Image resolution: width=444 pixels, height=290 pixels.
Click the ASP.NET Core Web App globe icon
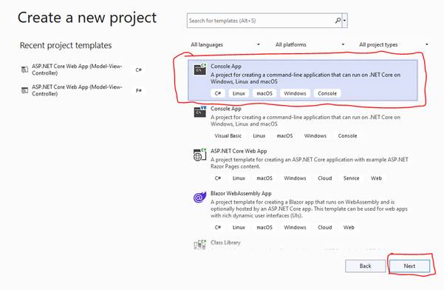(x=200, y=155)
